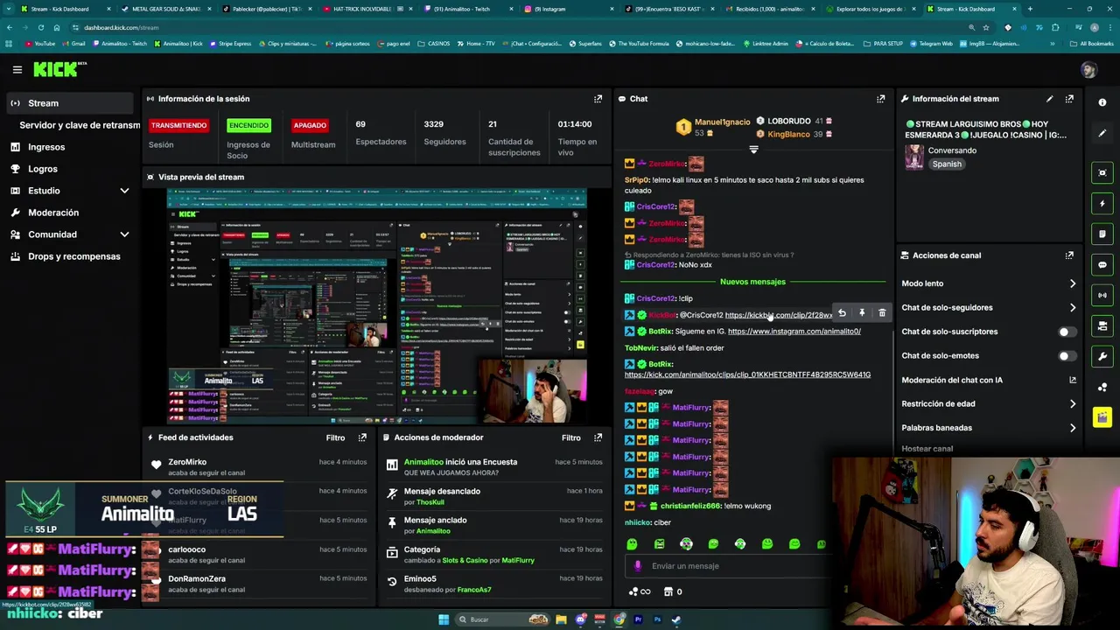The width and height of the screenshot is (1120, 630).
Task: Open Chat de solo-seguidores options
Action: click(989, 308)
